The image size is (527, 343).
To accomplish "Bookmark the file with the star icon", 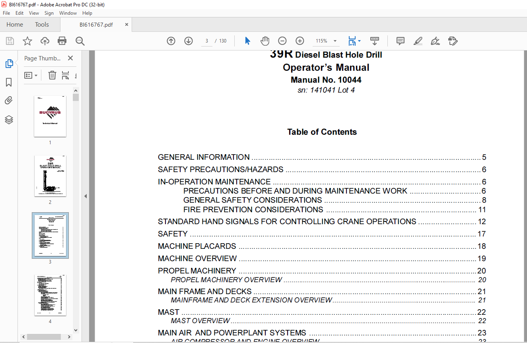I will tap(27, 41).
